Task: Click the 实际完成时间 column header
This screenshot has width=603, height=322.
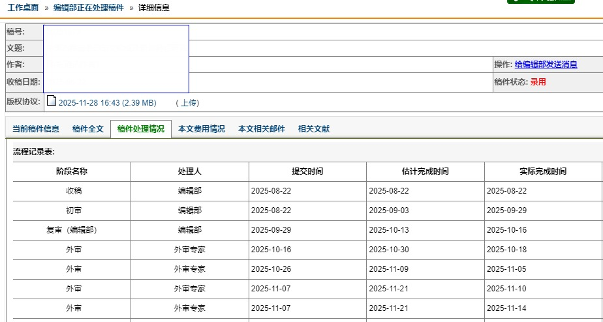Action: coord(543,171)
